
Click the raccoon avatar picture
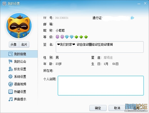tap(19, 26)
